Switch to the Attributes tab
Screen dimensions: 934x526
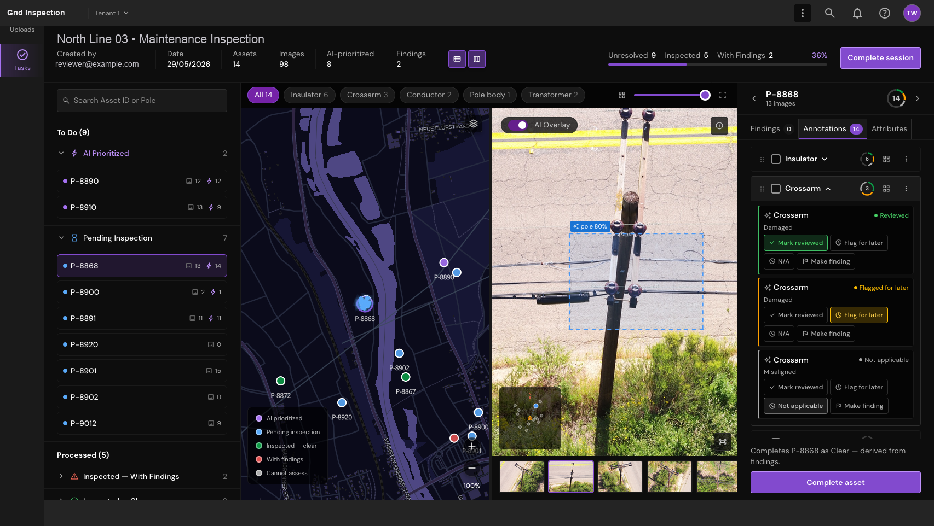pyautogui.click(x=889, y=129)
